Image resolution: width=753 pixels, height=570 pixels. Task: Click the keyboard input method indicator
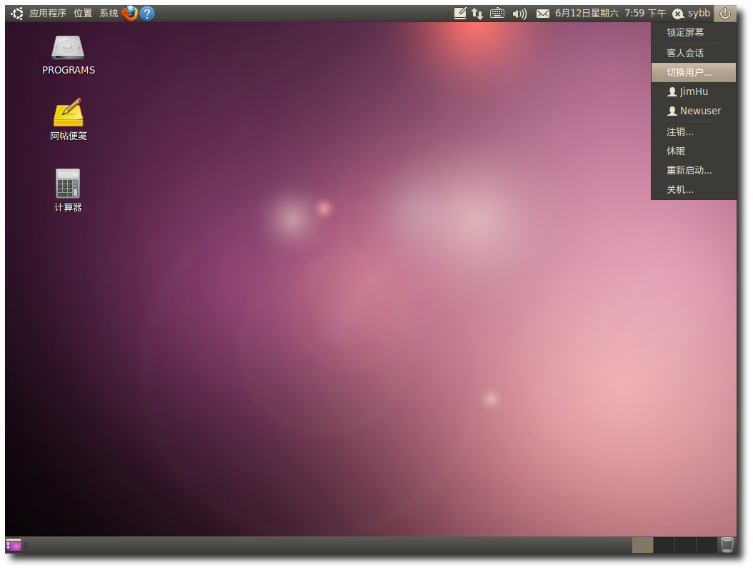(497, 14)
